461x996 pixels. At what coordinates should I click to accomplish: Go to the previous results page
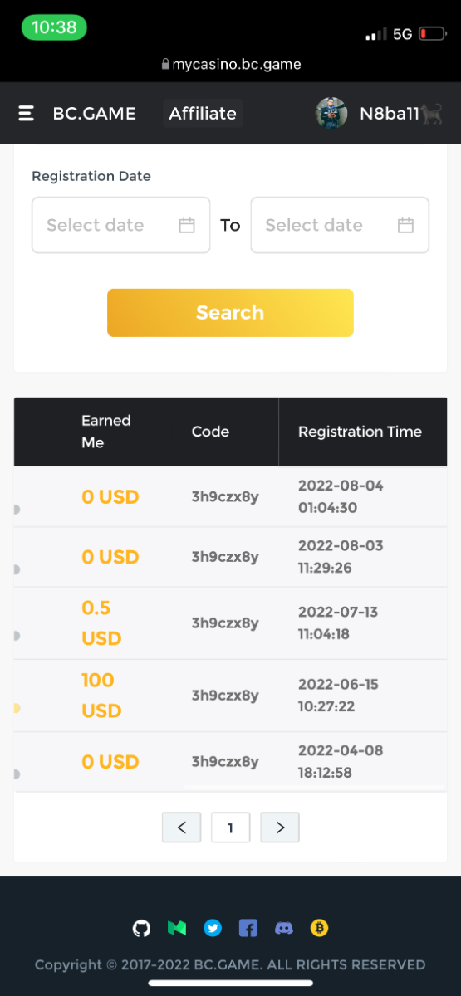click(x=182, y=828)
